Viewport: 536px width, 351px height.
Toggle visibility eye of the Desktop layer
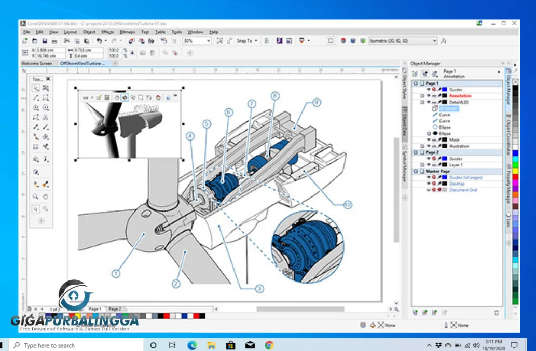pos(428,184)
